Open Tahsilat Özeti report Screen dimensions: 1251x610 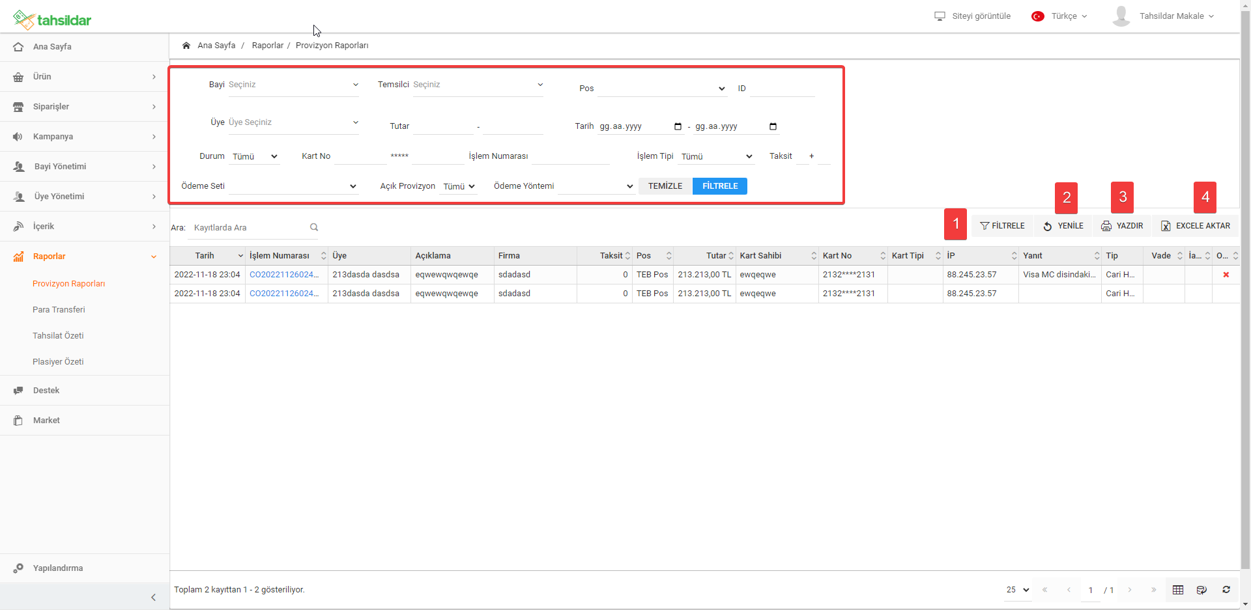click(x=58, y=336)
